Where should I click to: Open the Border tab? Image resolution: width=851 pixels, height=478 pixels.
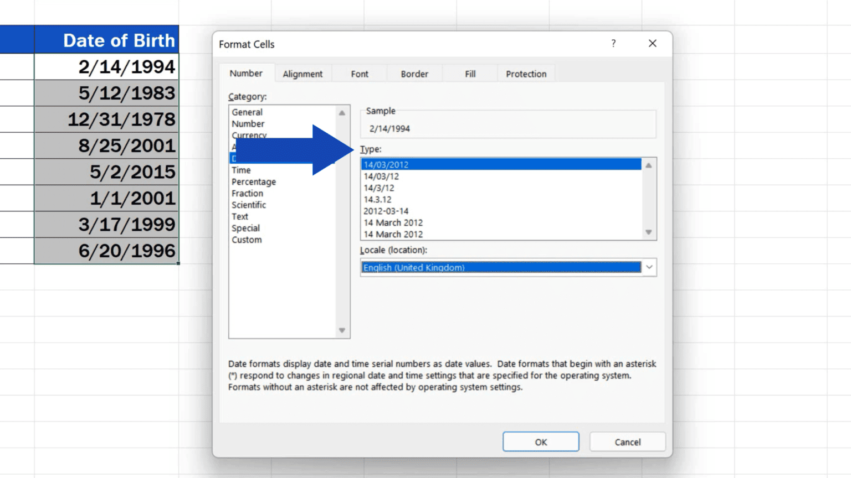(x=414, y=74)
